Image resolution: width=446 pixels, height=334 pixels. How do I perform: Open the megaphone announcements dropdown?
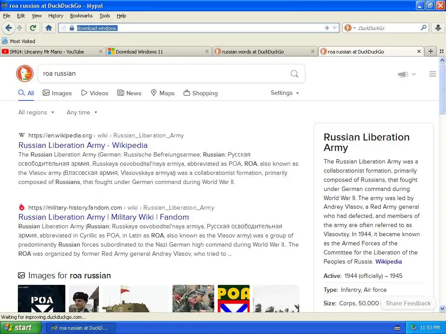[x=406, y=74]
